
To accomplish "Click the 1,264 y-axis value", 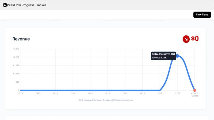I will 17,74.
